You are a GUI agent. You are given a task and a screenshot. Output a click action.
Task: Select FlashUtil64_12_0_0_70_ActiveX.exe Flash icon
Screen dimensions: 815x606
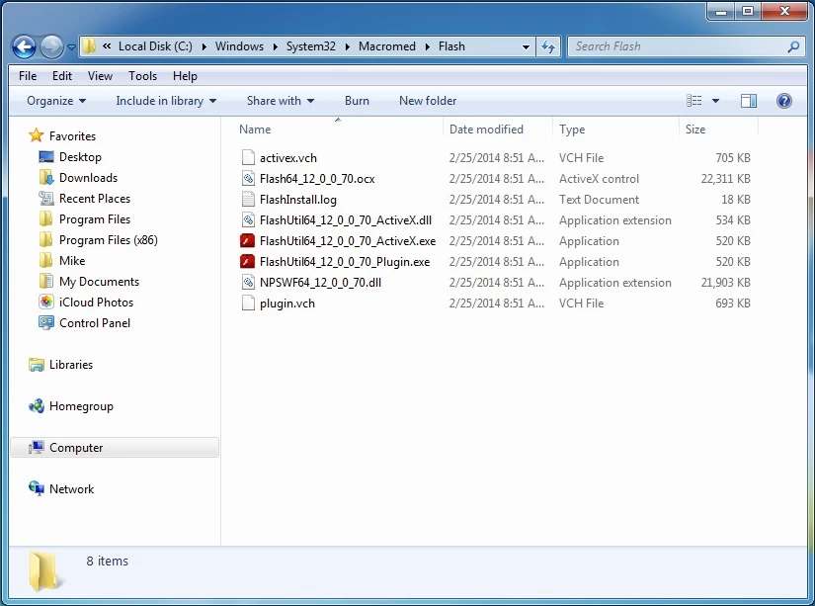(x=247, y=241)
